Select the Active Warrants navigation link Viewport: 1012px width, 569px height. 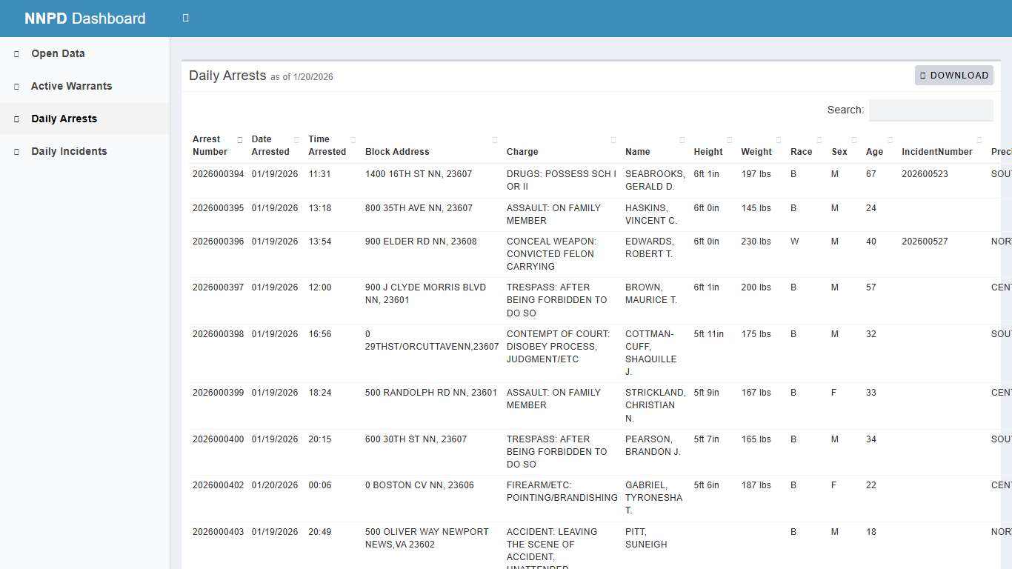[x=71, y=86]
